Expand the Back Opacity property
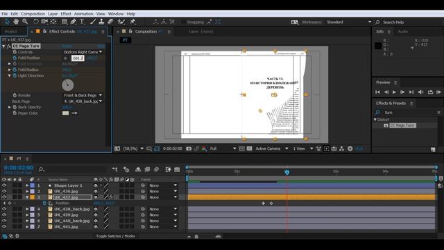This screenshot has width=444, height=250. pyautogui.click(x=10, y=107)
